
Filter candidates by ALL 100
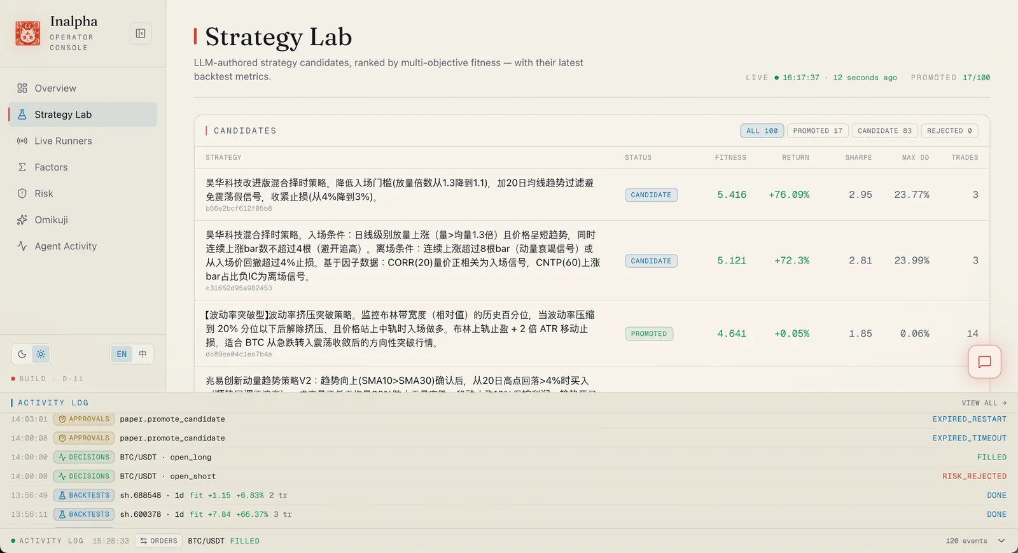762,130
